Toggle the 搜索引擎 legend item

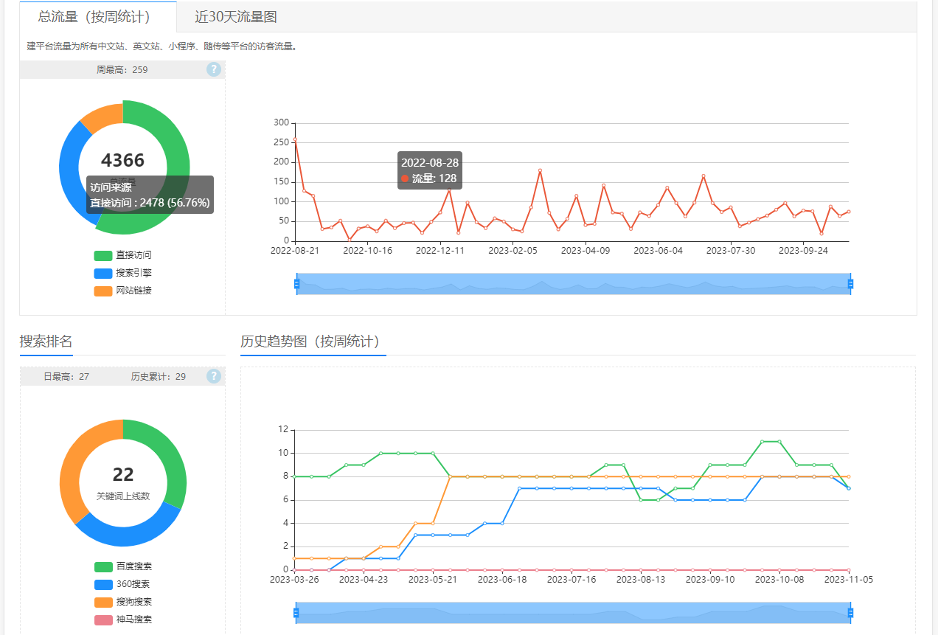coord(122,273)
